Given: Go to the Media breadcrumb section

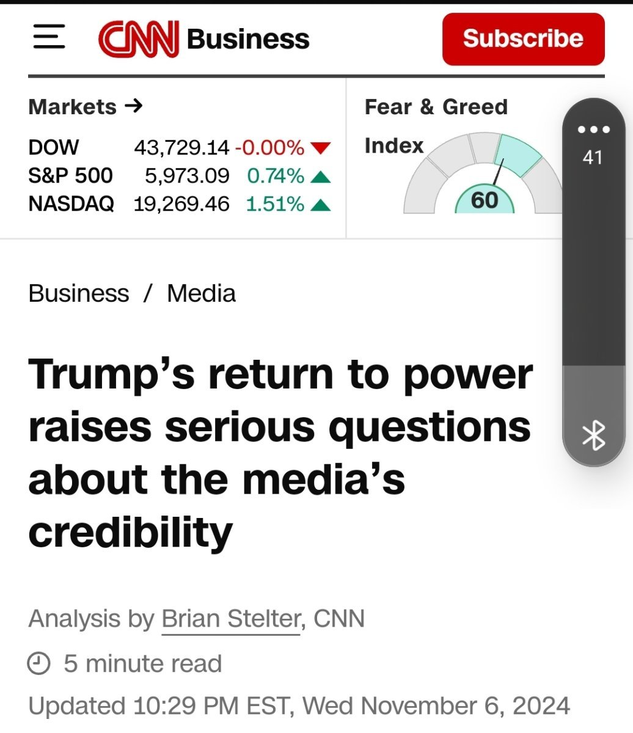Looking at the screenshot, I should [201, 293].
